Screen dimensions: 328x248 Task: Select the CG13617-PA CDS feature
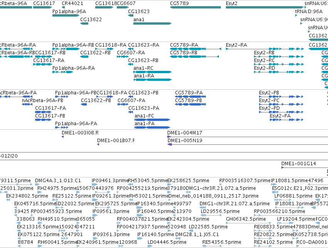43,112
